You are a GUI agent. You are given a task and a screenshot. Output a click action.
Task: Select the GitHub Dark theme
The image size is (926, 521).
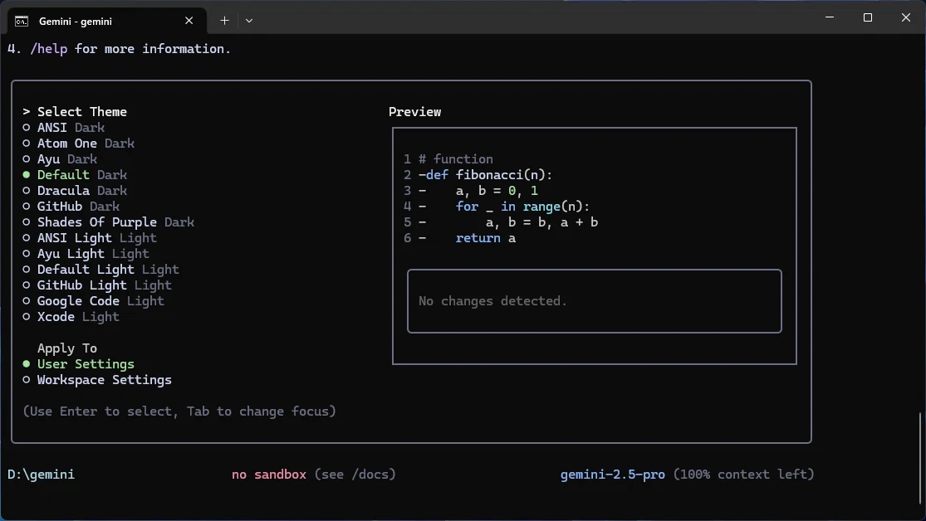71,207
